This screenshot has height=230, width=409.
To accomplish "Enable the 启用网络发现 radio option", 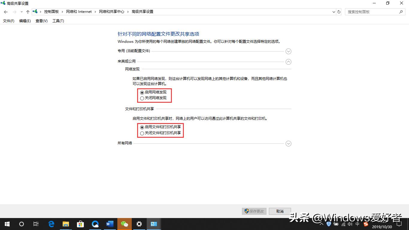I will click(x=142, y=93).
